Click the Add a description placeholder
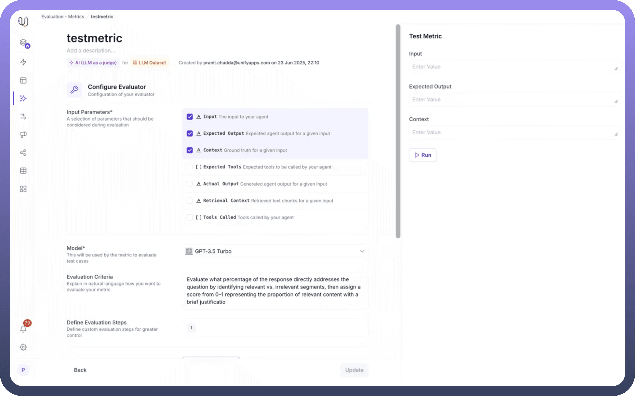 pyautogui.click(x=91, y=51)
